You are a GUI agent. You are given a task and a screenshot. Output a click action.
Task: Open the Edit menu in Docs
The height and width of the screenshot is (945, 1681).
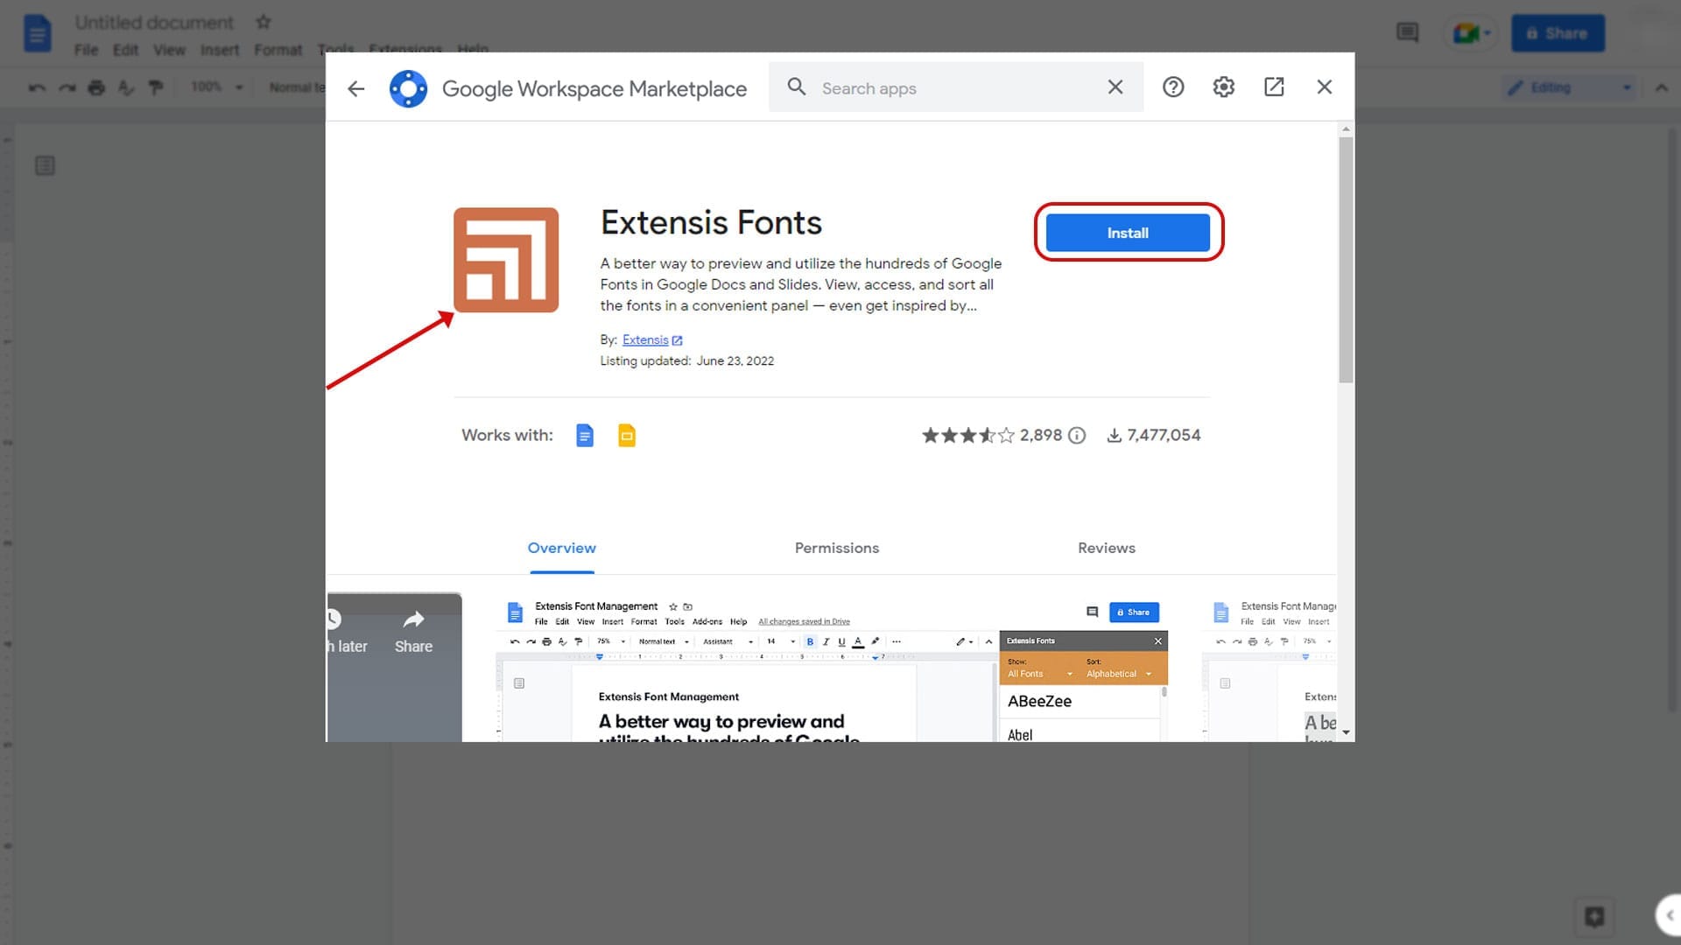tap(125, 50)
